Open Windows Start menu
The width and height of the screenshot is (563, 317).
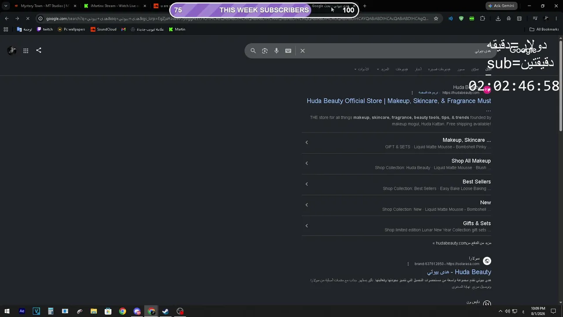(7, 311)
